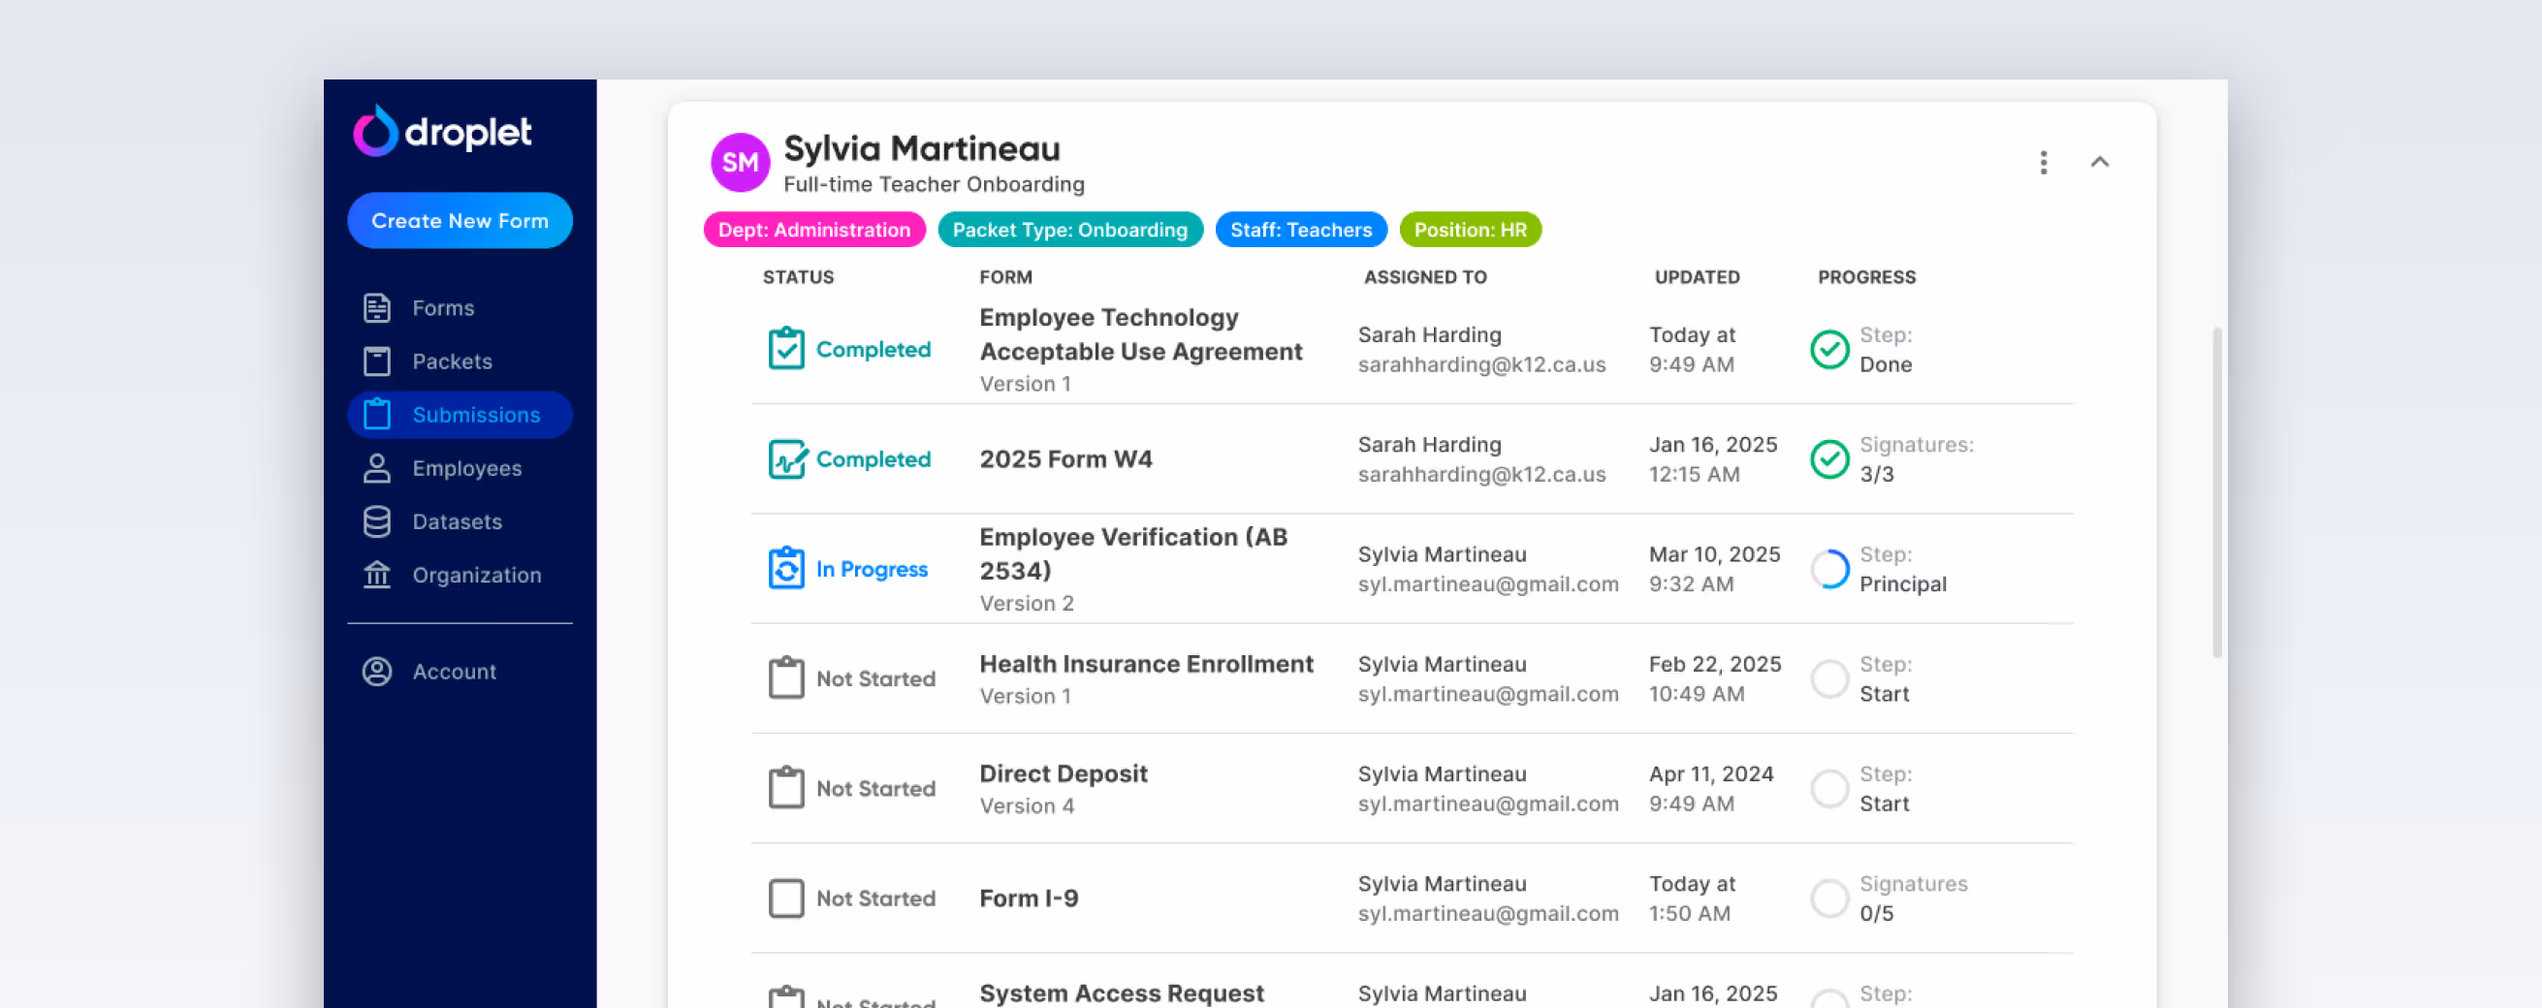Image resolution: width=2542 pixels, height=1008 pixels.
Task: Click the Employees person icon
Action: pos(377,467)
